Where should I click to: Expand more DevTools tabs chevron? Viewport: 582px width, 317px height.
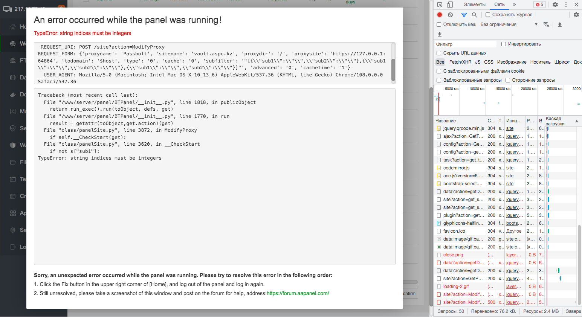514,5
